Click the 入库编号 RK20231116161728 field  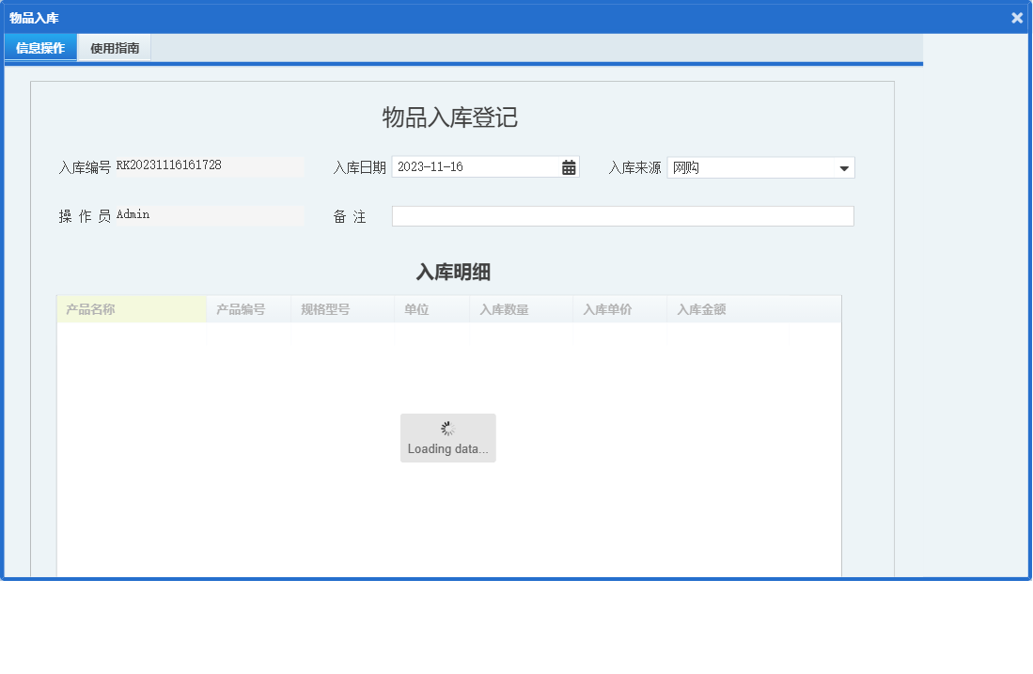pyautogui.click(x=207, y=165)
